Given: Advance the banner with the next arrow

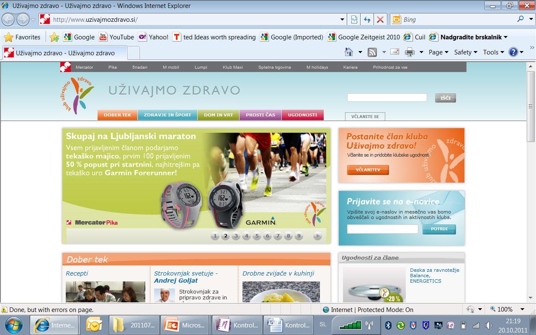Looking at the screenshot, I should (x=317, y=236).
